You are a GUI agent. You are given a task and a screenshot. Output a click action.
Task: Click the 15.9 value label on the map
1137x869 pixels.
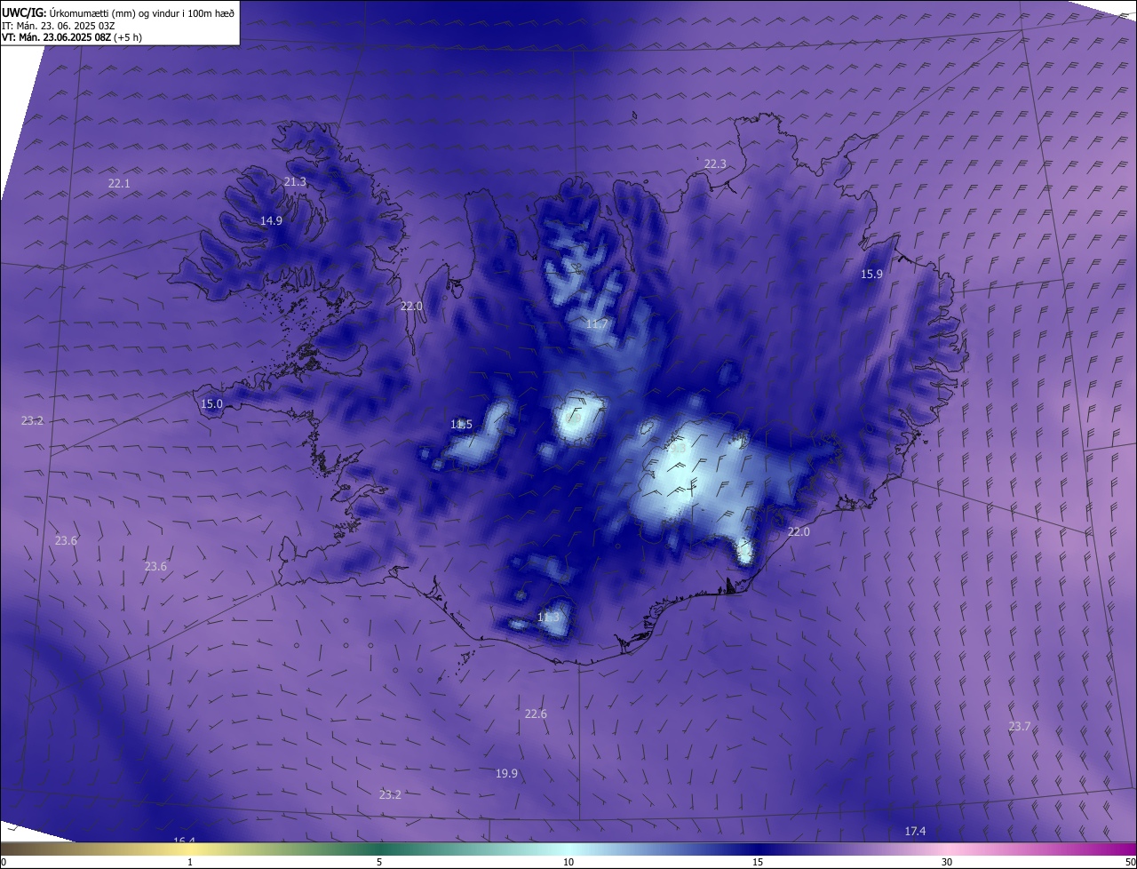click(x=872, y=274)
